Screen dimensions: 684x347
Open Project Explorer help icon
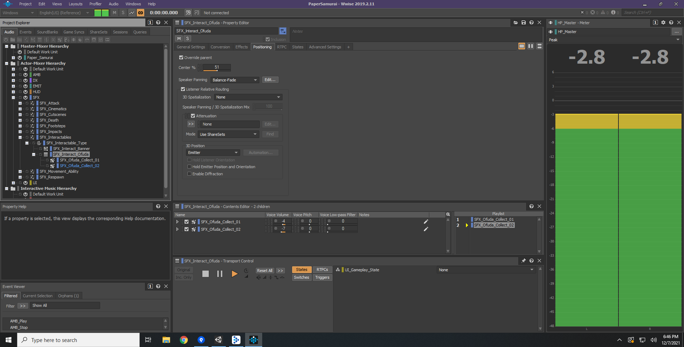158,22
